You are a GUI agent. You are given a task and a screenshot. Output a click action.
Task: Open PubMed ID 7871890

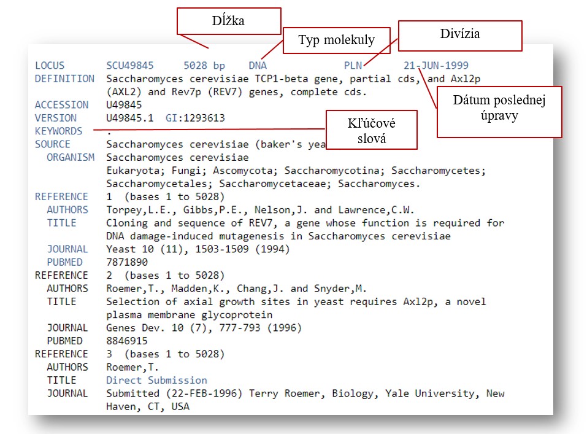tap(127, 262)
